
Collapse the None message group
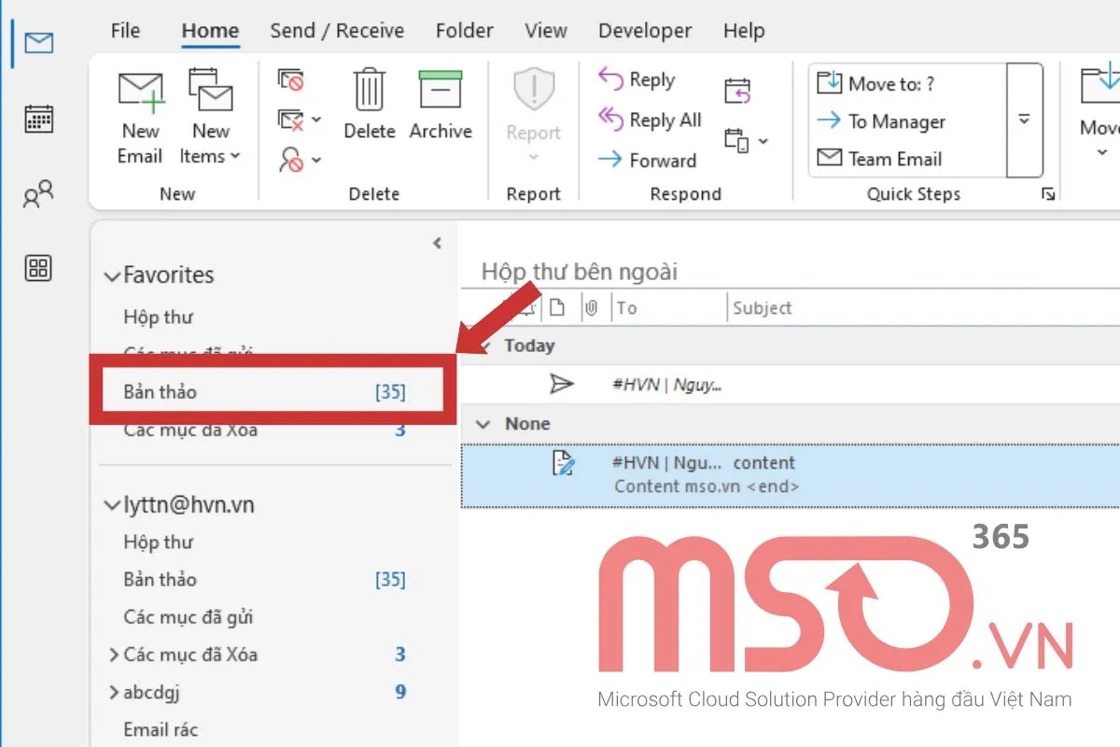(x=484, y=423)
